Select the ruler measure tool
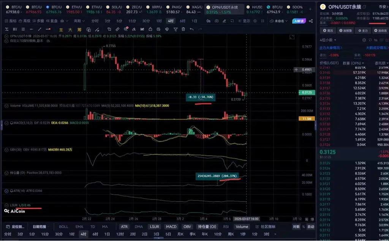 point(117,29)
